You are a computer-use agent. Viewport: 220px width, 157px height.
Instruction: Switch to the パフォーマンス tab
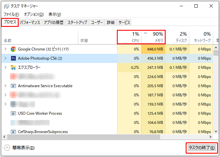click(30, 23)
